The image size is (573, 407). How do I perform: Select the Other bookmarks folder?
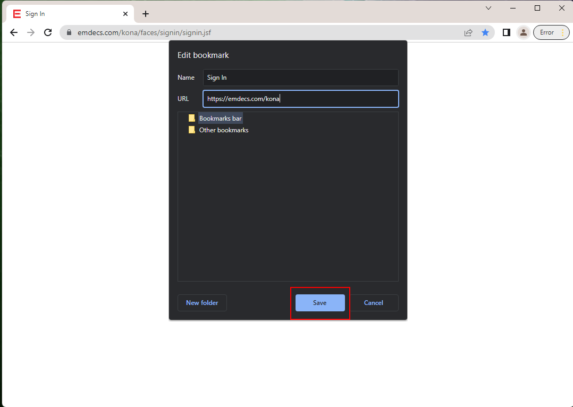pyautogui.click(x=224, y=130)
